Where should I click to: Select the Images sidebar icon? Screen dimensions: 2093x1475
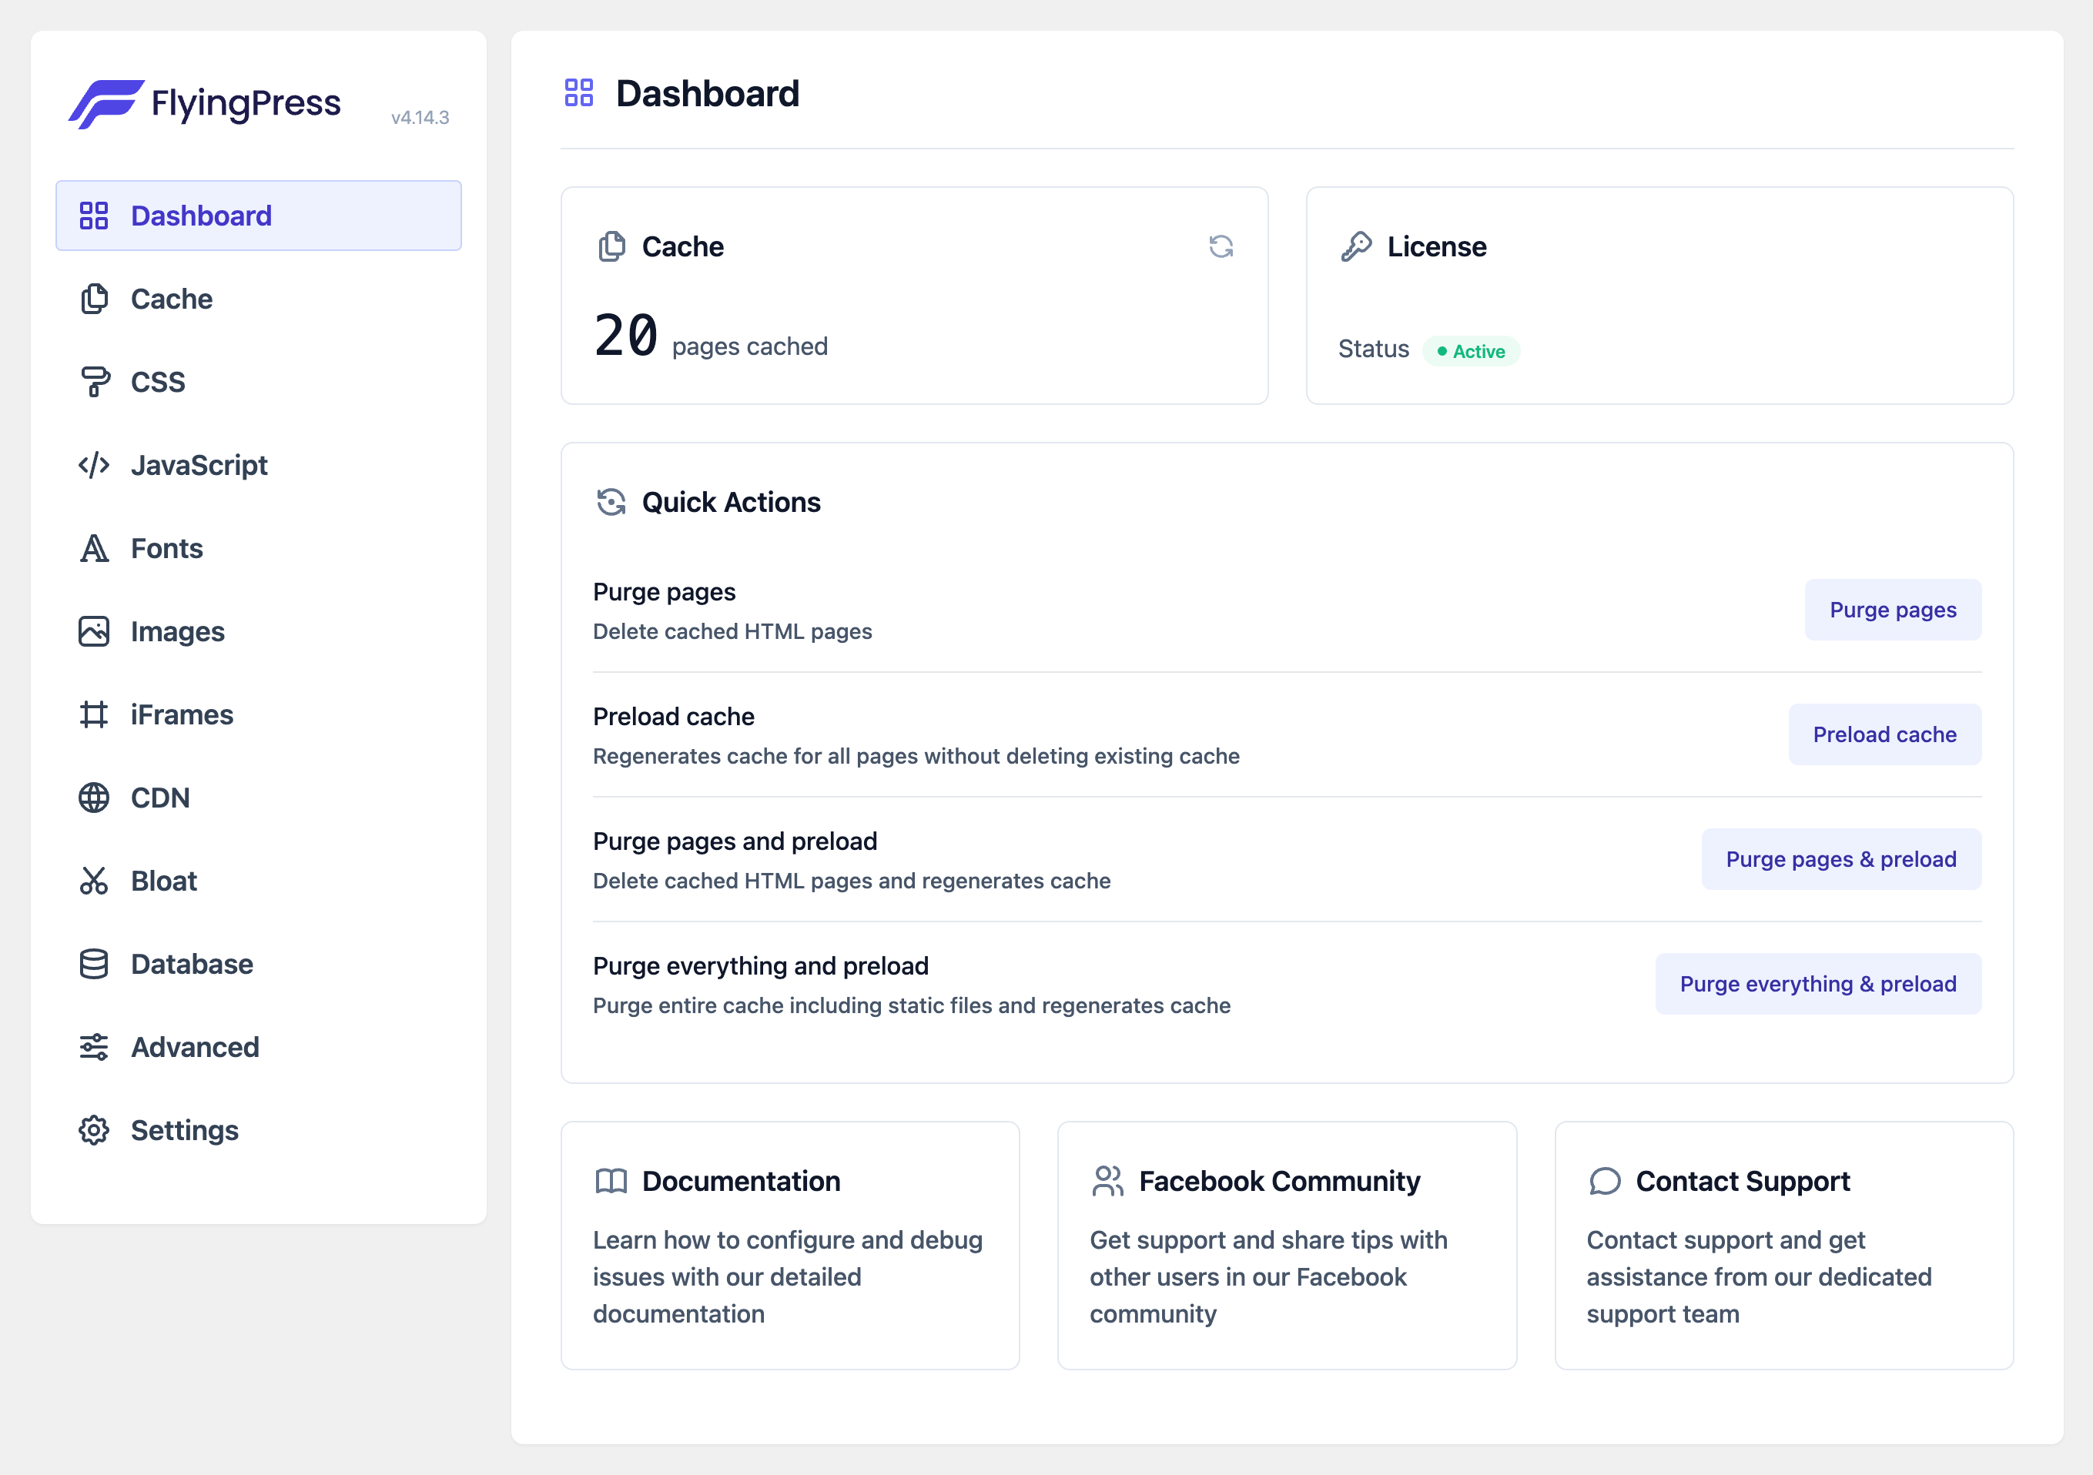pyautogui.click(x=94, y=630)
